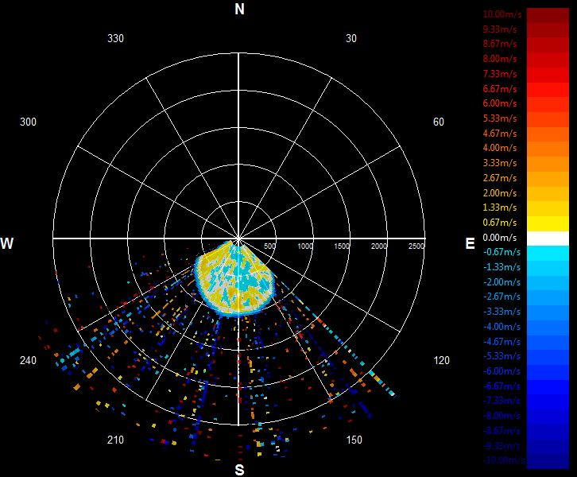Click the -4.00m/s legend label
This screenshot has height=477, width=577.
coord(501,327)
